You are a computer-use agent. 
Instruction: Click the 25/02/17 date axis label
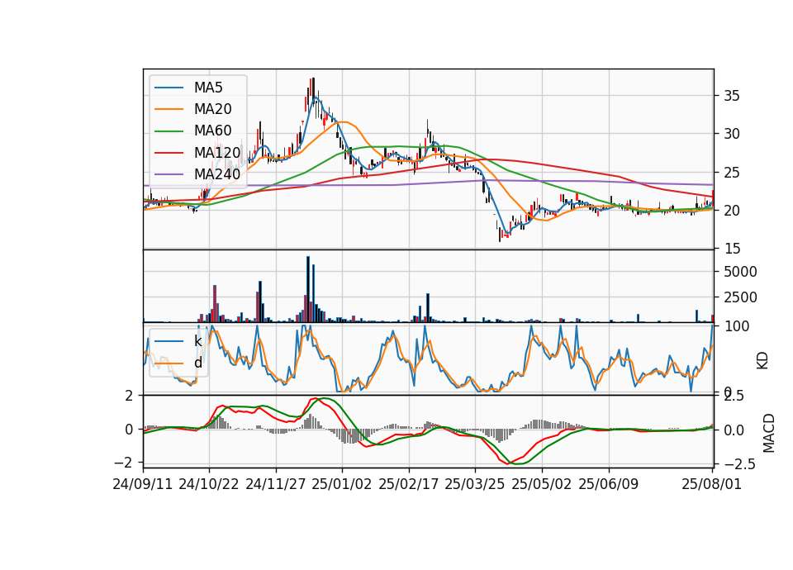tap(409, 484)
